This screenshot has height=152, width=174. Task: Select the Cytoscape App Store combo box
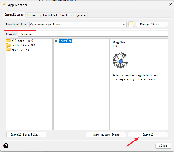tap(78, 25)
